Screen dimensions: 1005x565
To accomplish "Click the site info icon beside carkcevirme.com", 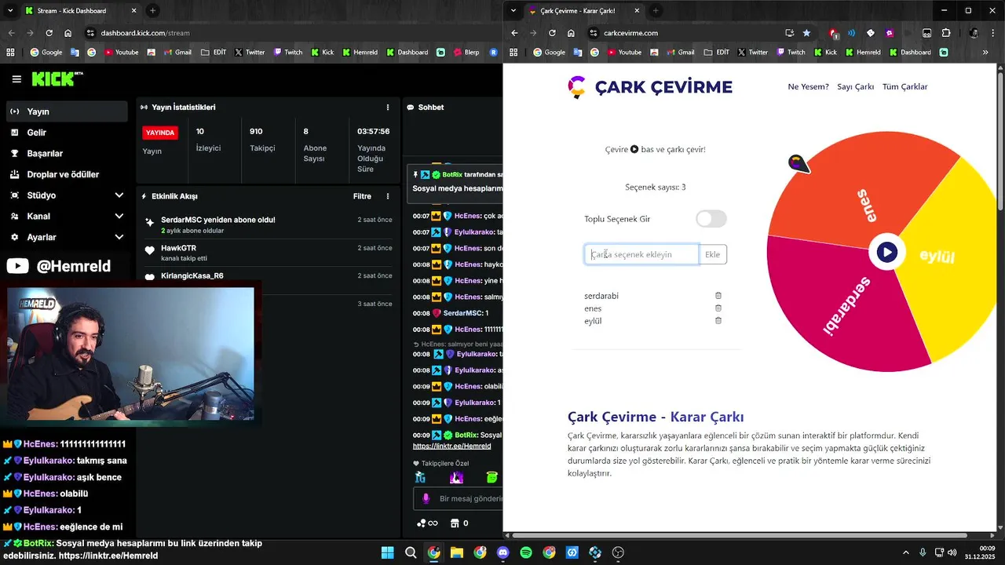I will (594, 33).
